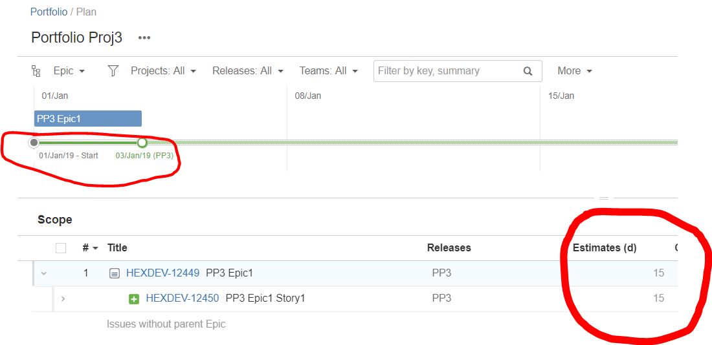Expand the HEXDEV-12450 story row
The height and width of the screenshot is (345, 712).
[x=63, y=298]
